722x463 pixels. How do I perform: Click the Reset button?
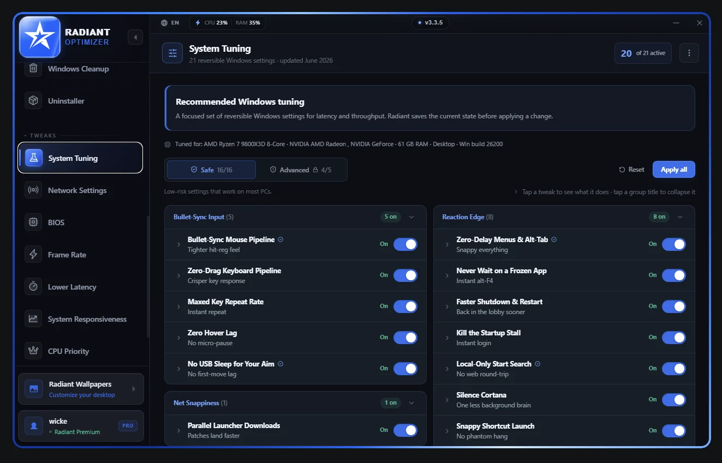(x=631, y=170)
